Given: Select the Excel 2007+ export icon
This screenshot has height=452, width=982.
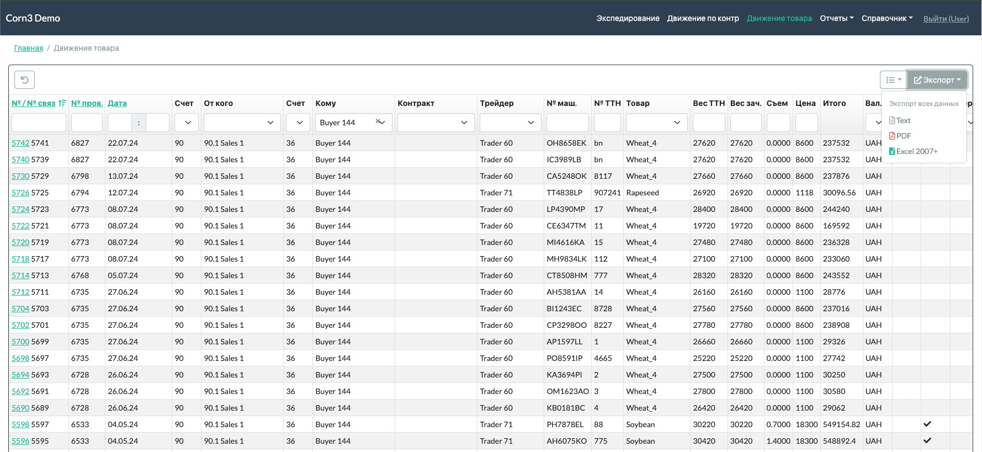Looking at the screenshot, I should coord(892,151).
